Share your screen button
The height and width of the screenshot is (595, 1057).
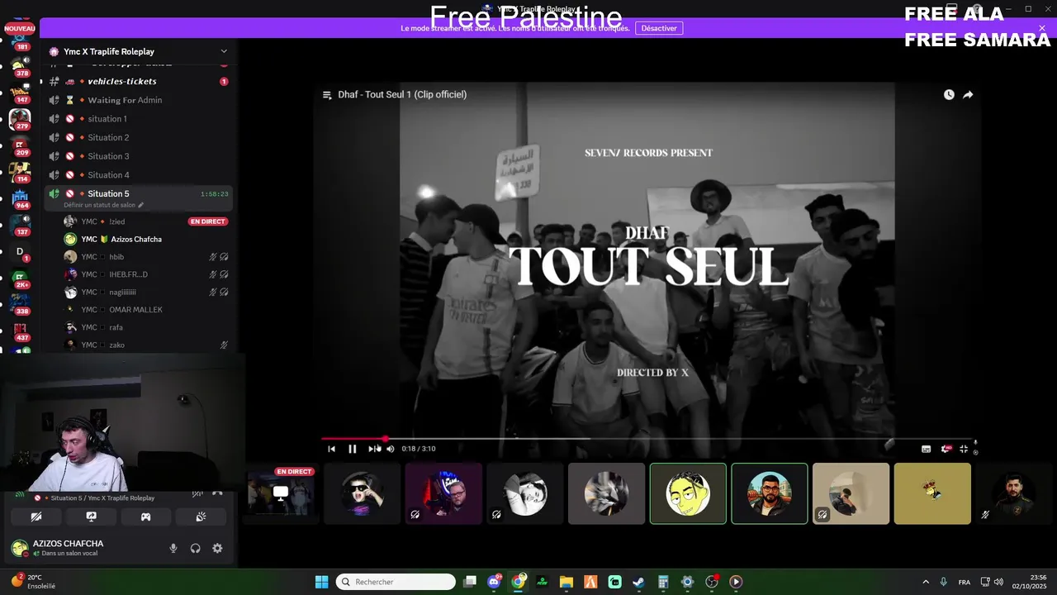[91, 516]
